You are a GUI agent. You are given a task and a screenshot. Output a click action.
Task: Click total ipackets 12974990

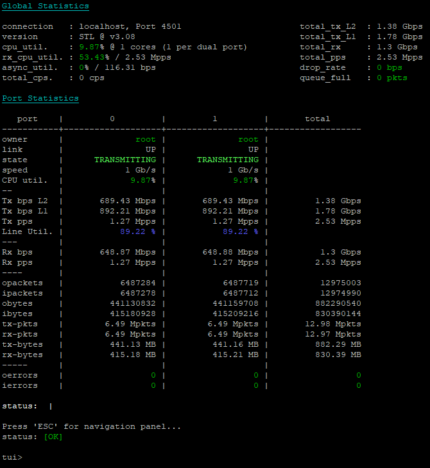coord(341,294)
